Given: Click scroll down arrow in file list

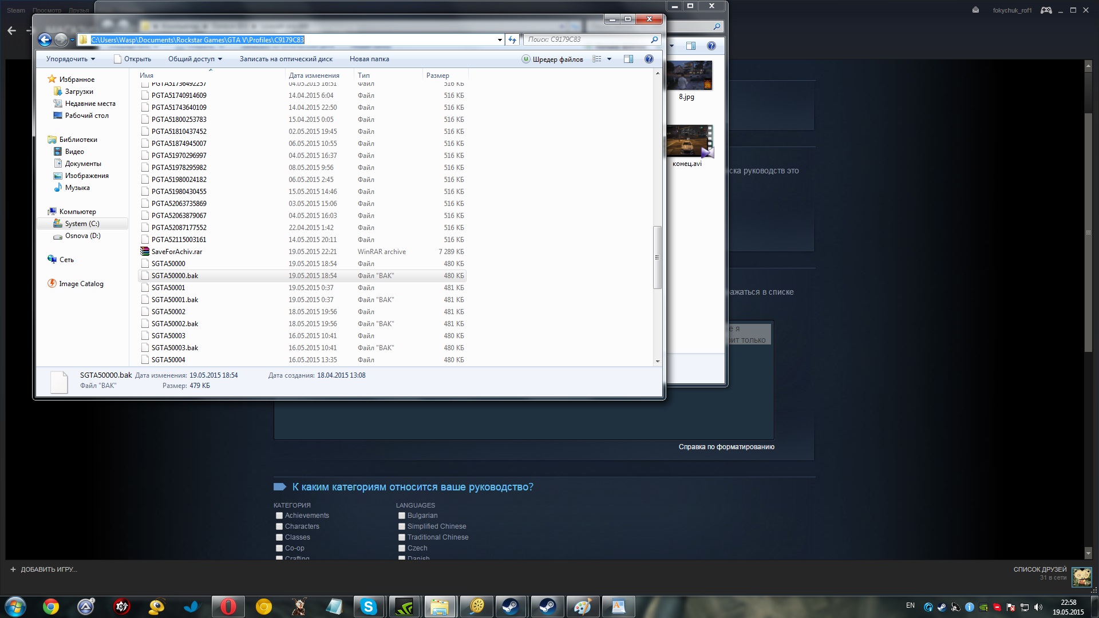Looking at the screenshot, I should [x=658, y=361].
